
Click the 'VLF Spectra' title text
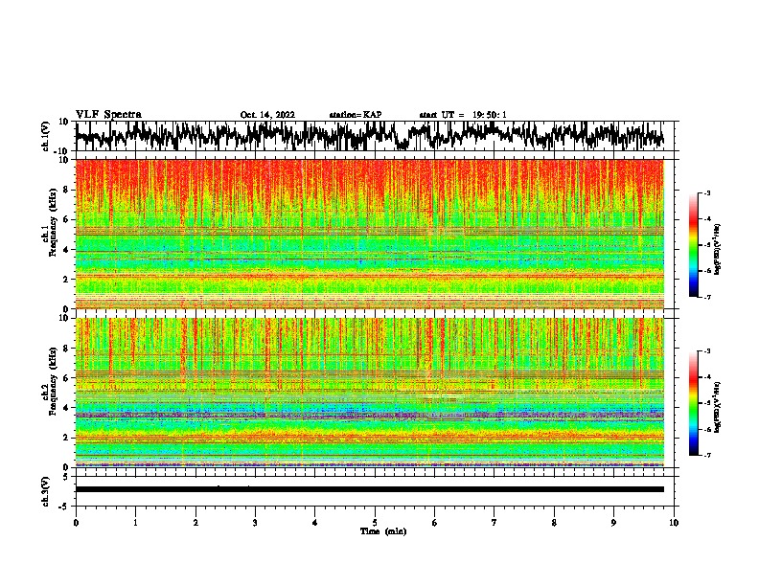point(108,114)
